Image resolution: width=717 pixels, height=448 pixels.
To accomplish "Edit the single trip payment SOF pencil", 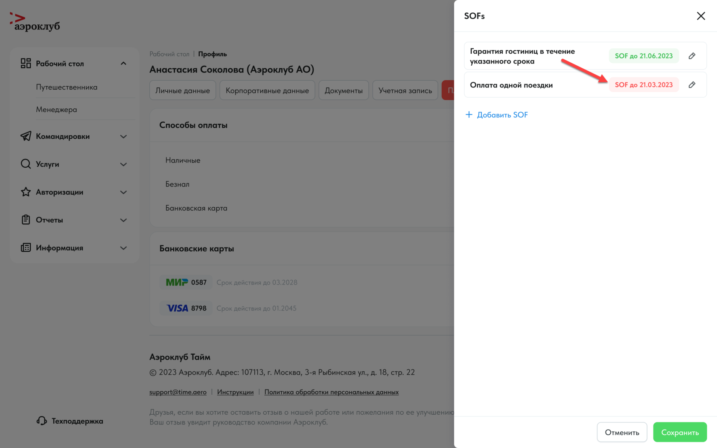I will pos(692,85).
